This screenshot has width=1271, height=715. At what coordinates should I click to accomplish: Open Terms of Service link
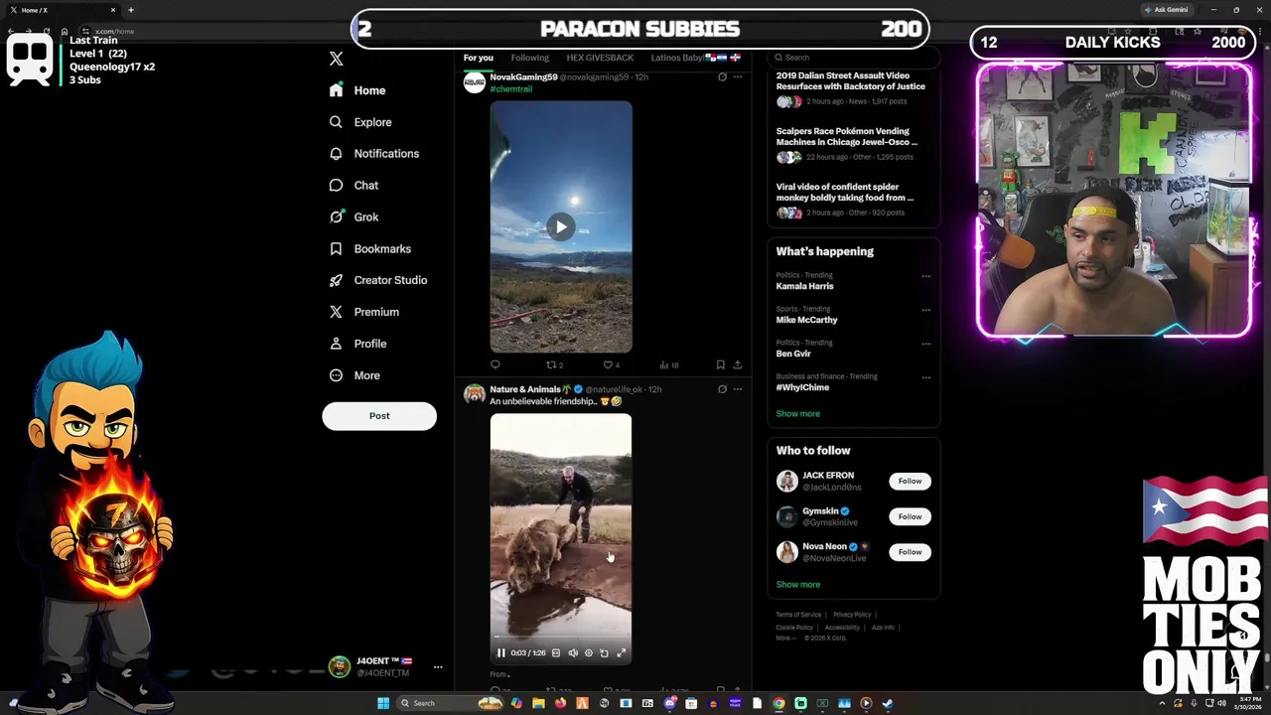tap(798, 615)
